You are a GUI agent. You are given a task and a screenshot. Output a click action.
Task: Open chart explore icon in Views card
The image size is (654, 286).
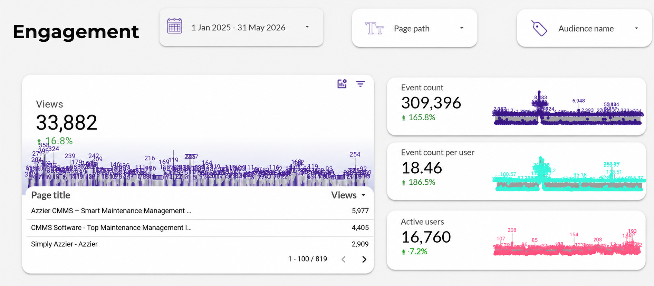tap(342, 84)
